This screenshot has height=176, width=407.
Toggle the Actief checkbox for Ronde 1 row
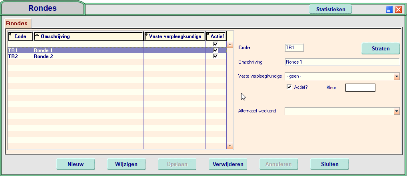click(215, 50)
